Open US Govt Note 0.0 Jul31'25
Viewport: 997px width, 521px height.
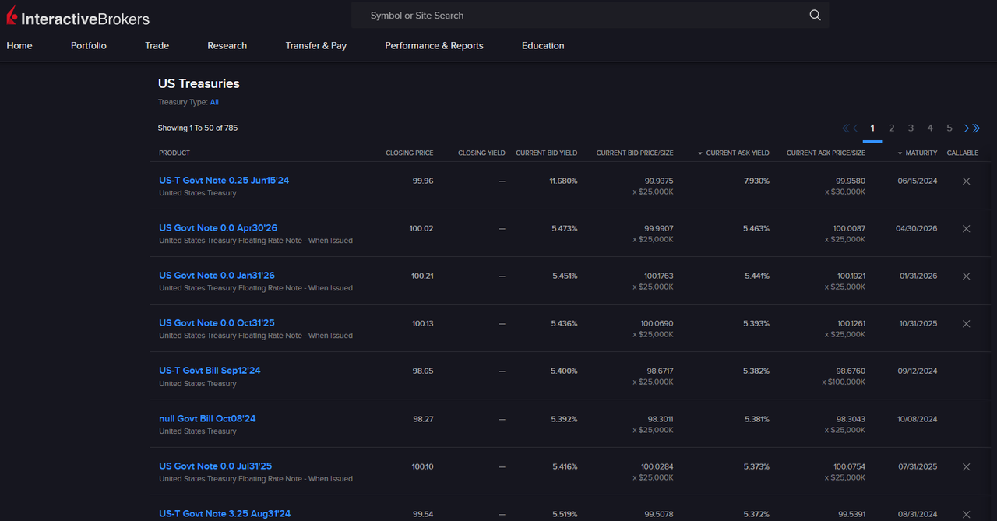(x=216, y=466)
